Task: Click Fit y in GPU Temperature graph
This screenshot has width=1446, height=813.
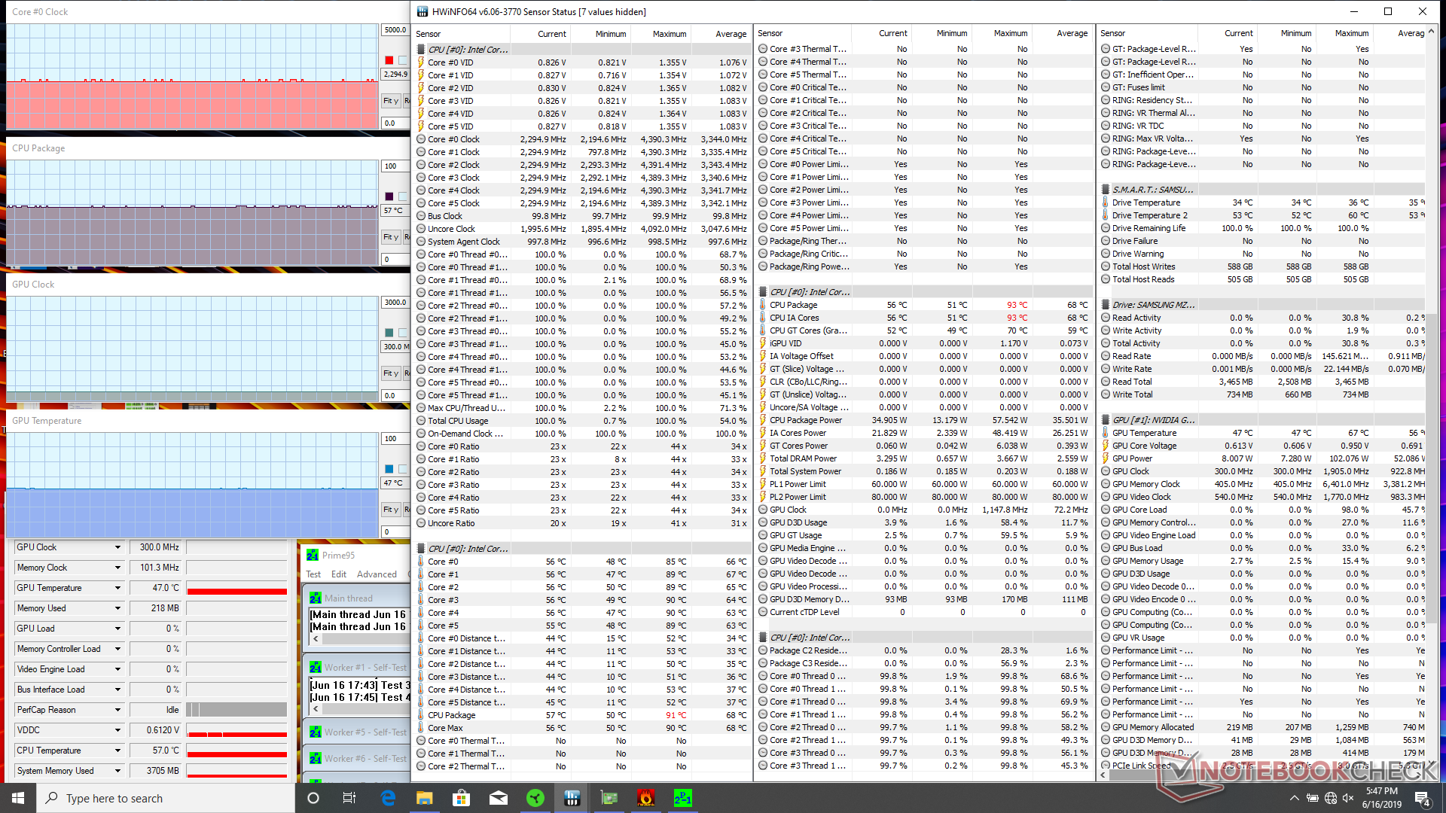Action: (390, 510)
